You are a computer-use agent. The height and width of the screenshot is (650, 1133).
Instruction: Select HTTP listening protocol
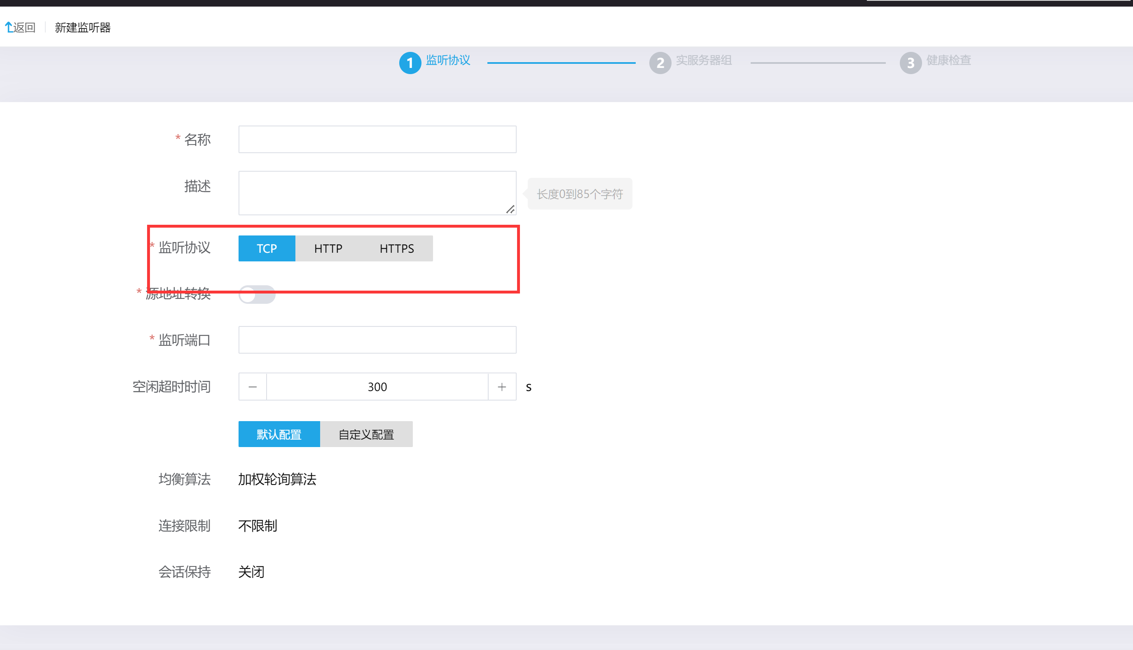328,248
